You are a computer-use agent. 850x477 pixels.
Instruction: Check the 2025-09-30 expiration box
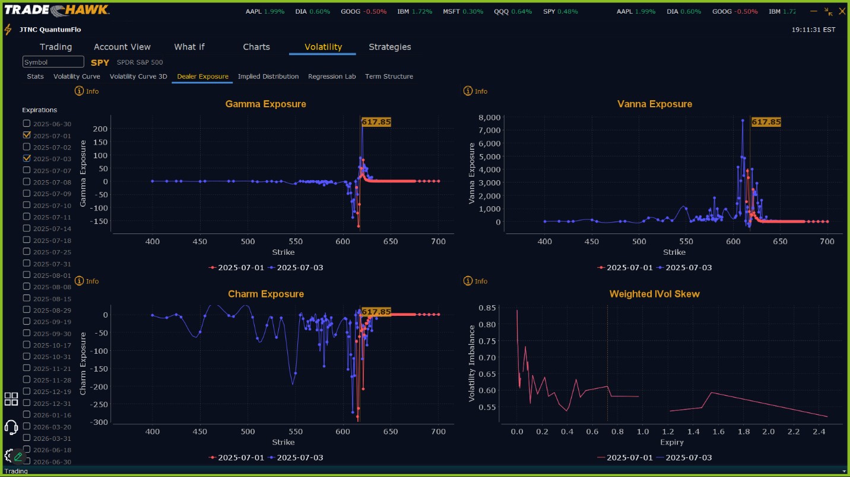point(27,333)
